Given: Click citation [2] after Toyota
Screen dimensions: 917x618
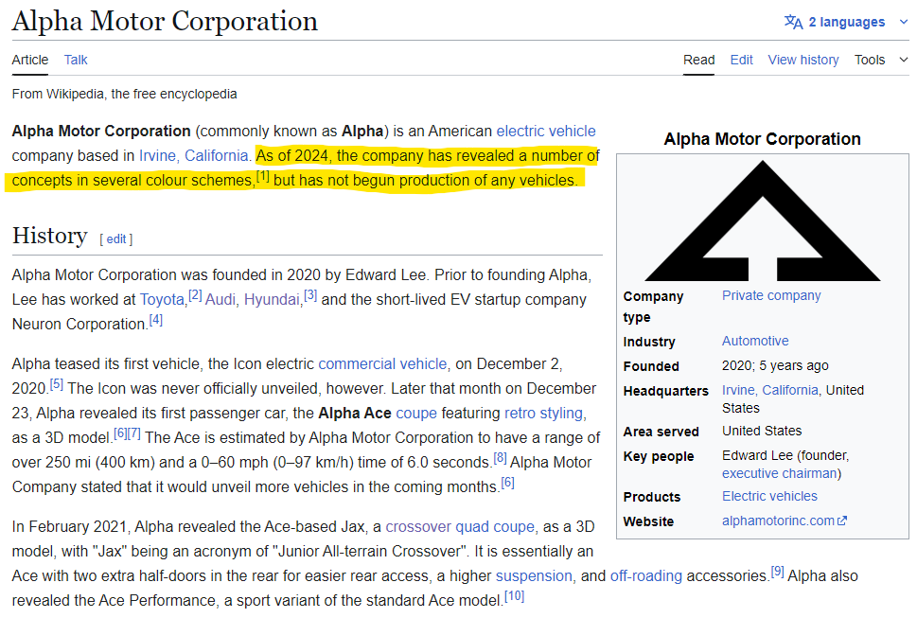Looking at the screenshot, I should coord(195,295).
